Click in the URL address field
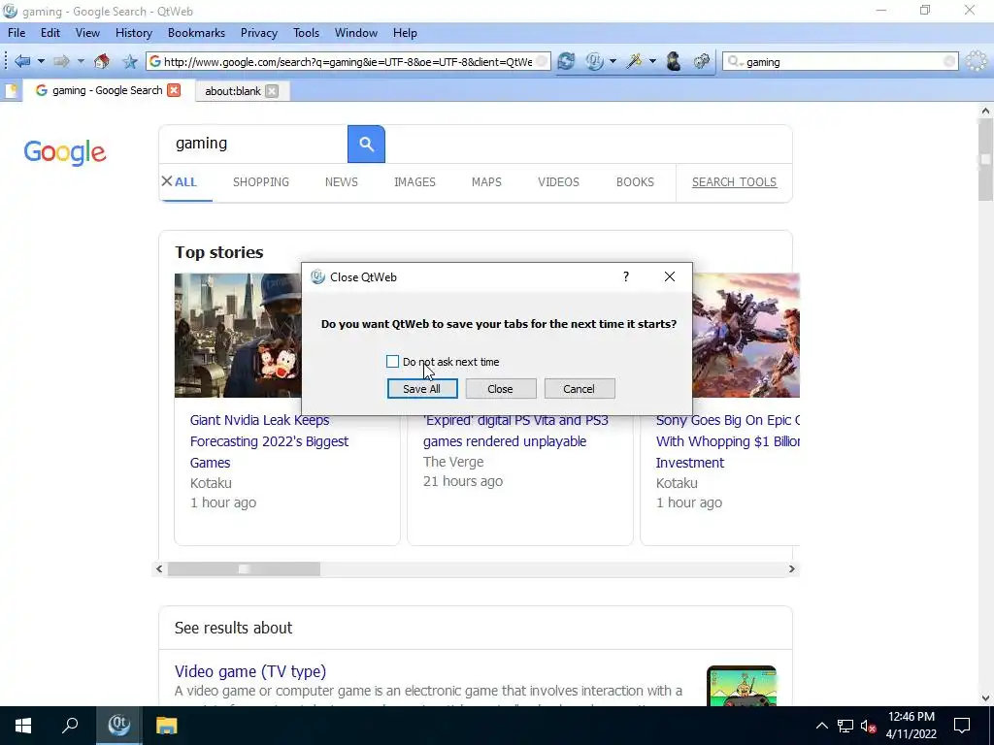This screenshot has width=994, height=745. click(348, 61)
